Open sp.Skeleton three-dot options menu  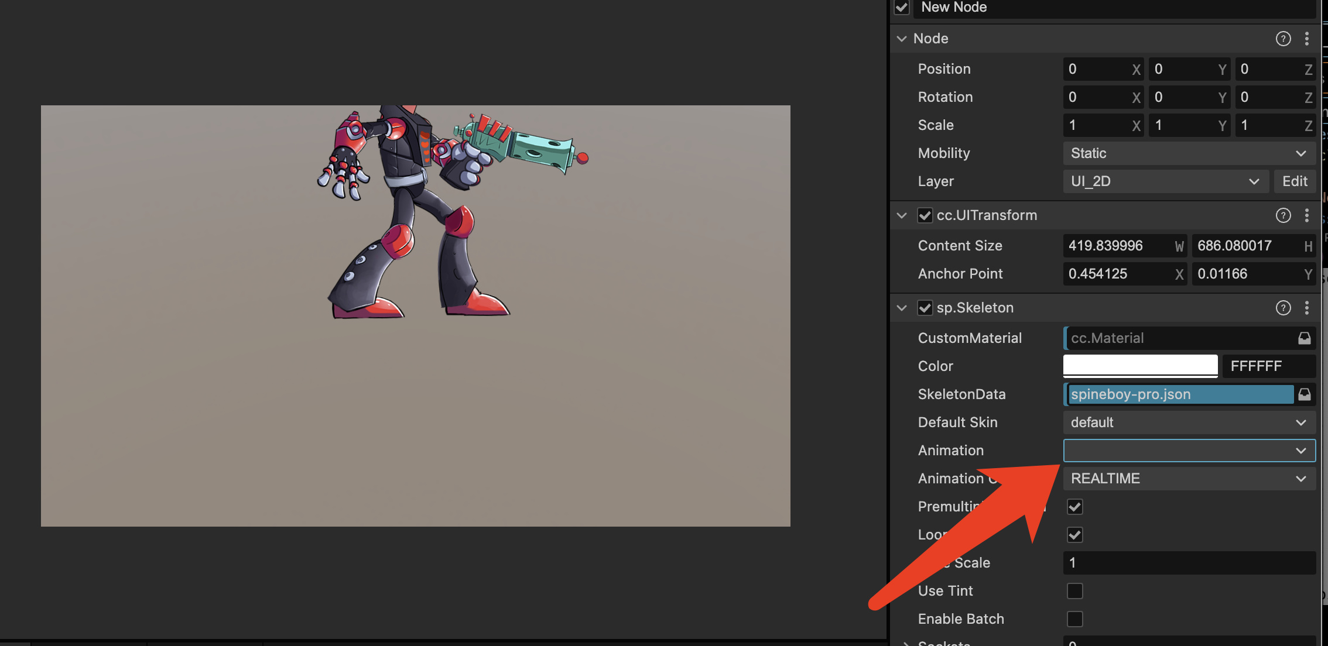coord(1307,308)
